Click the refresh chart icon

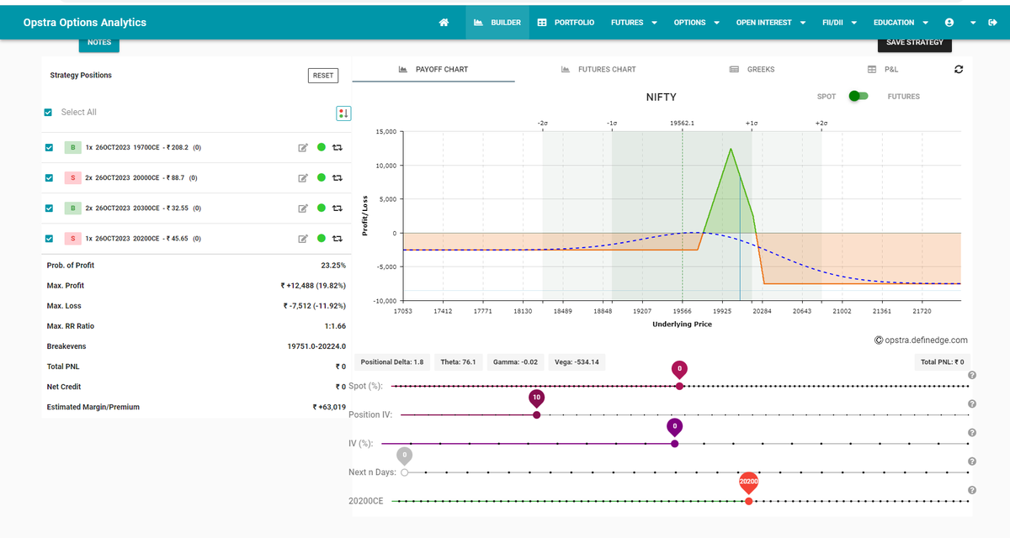pos(959,69)
